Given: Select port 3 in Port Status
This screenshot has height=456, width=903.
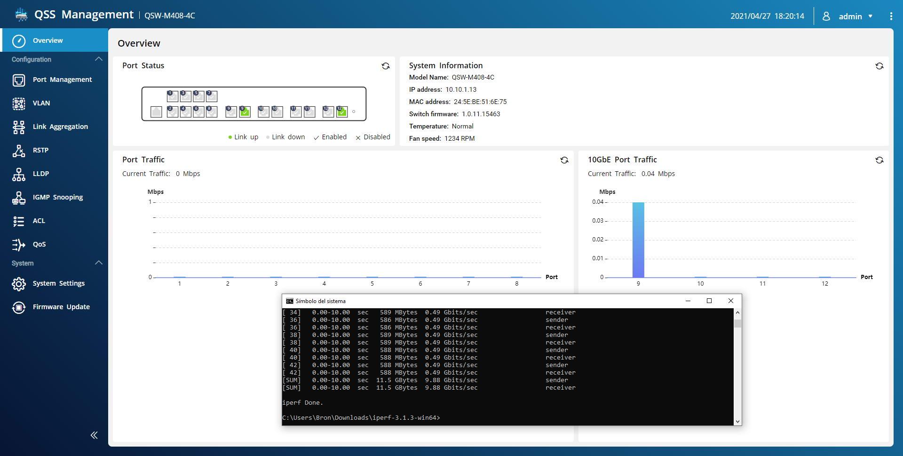Looking at the screenshot, I should [185, 96].
